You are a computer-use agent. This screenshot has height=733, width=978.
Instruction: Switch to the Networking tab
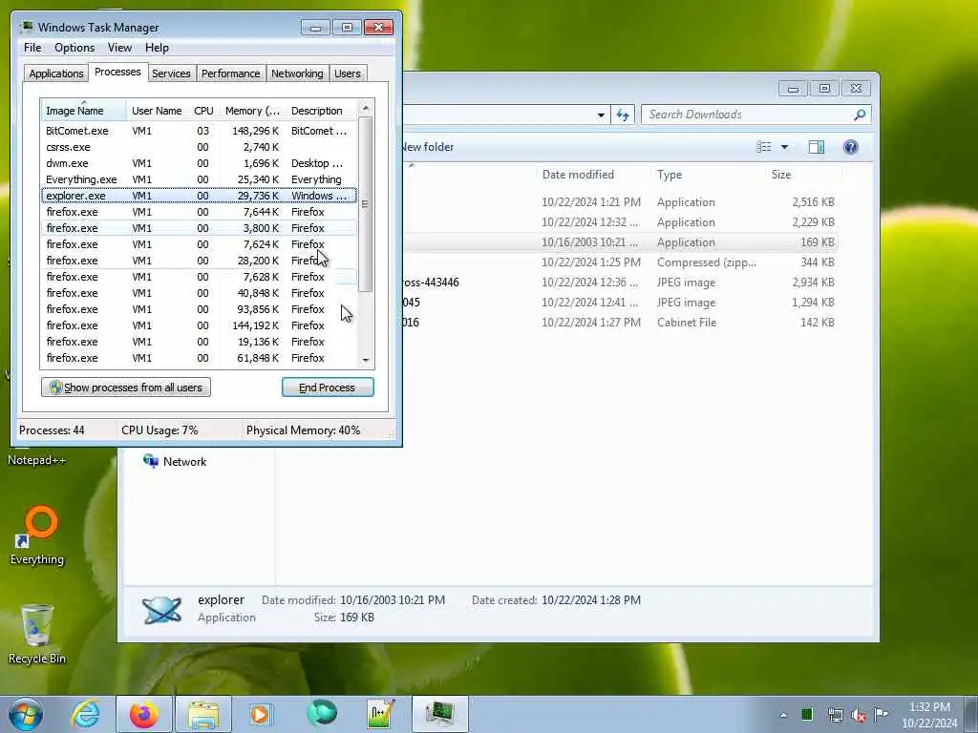[297, 73]
